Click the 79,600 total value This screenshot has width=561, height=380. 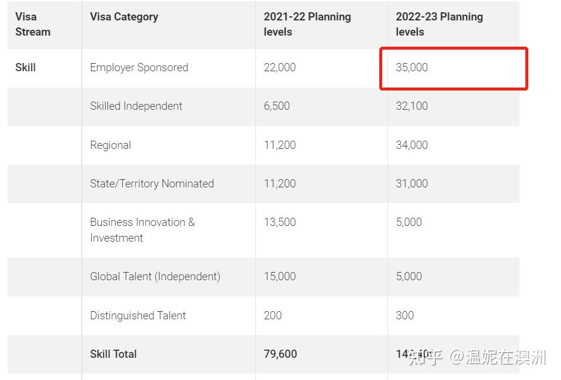tap(280, 354)
